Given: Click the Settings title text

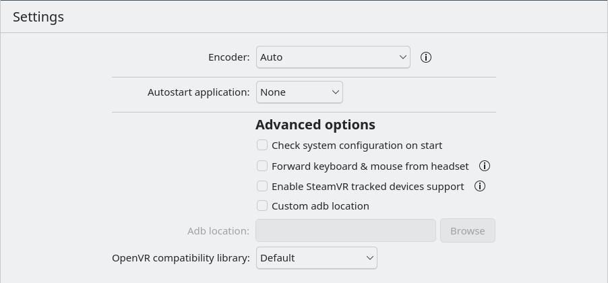Looking at the screenshot, I should click(38, 17).
